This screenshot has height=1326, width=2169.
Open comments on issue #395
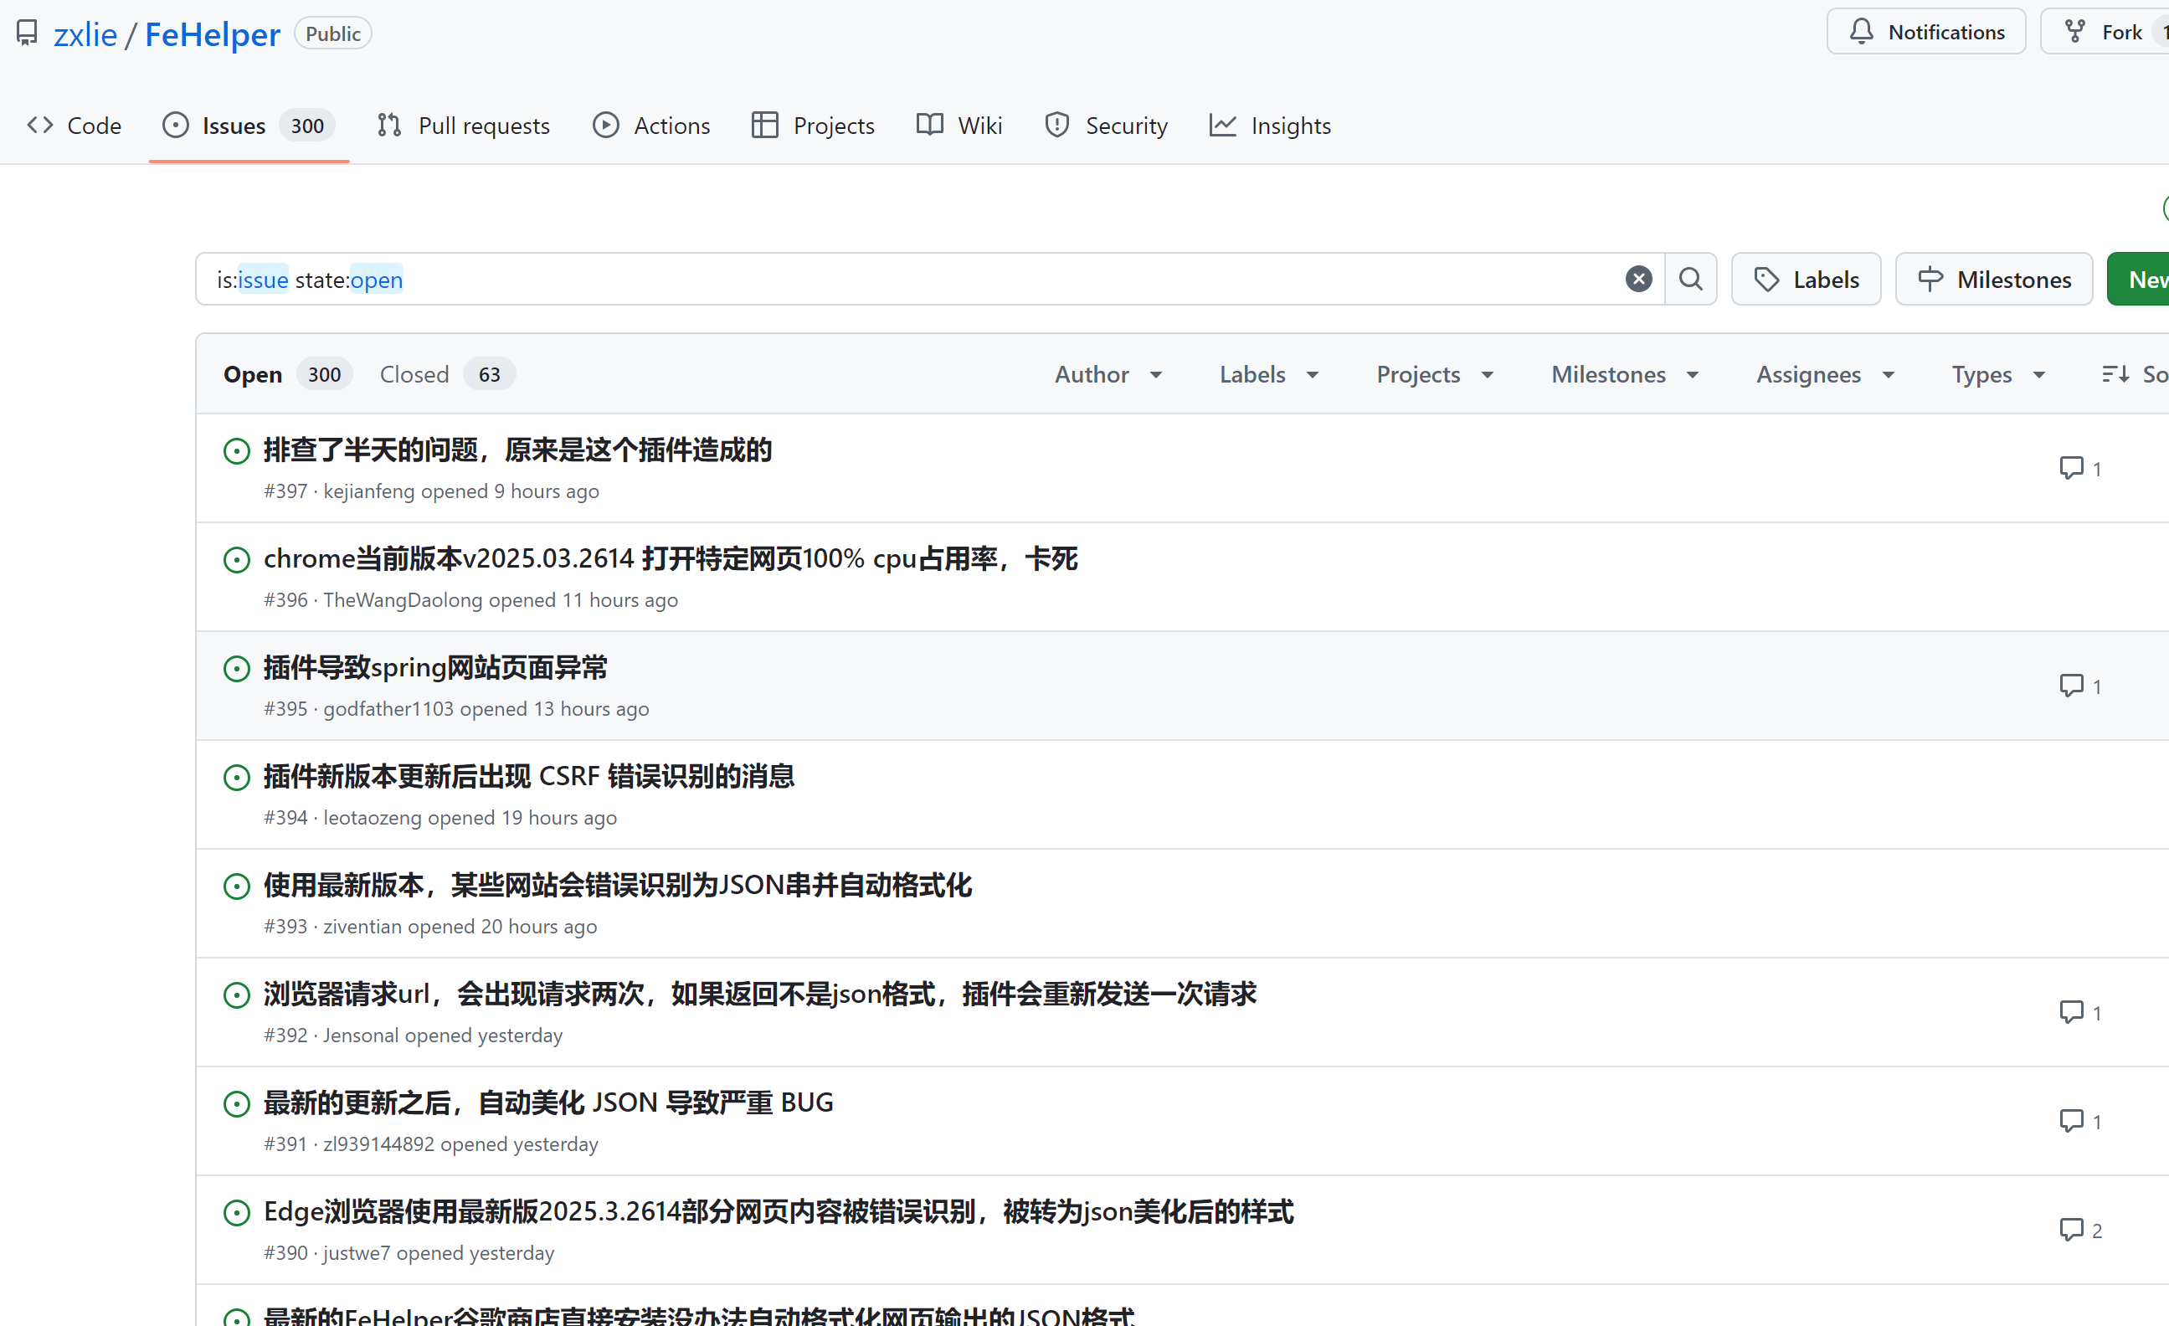pyautogui.click(x=2080, y=685)
